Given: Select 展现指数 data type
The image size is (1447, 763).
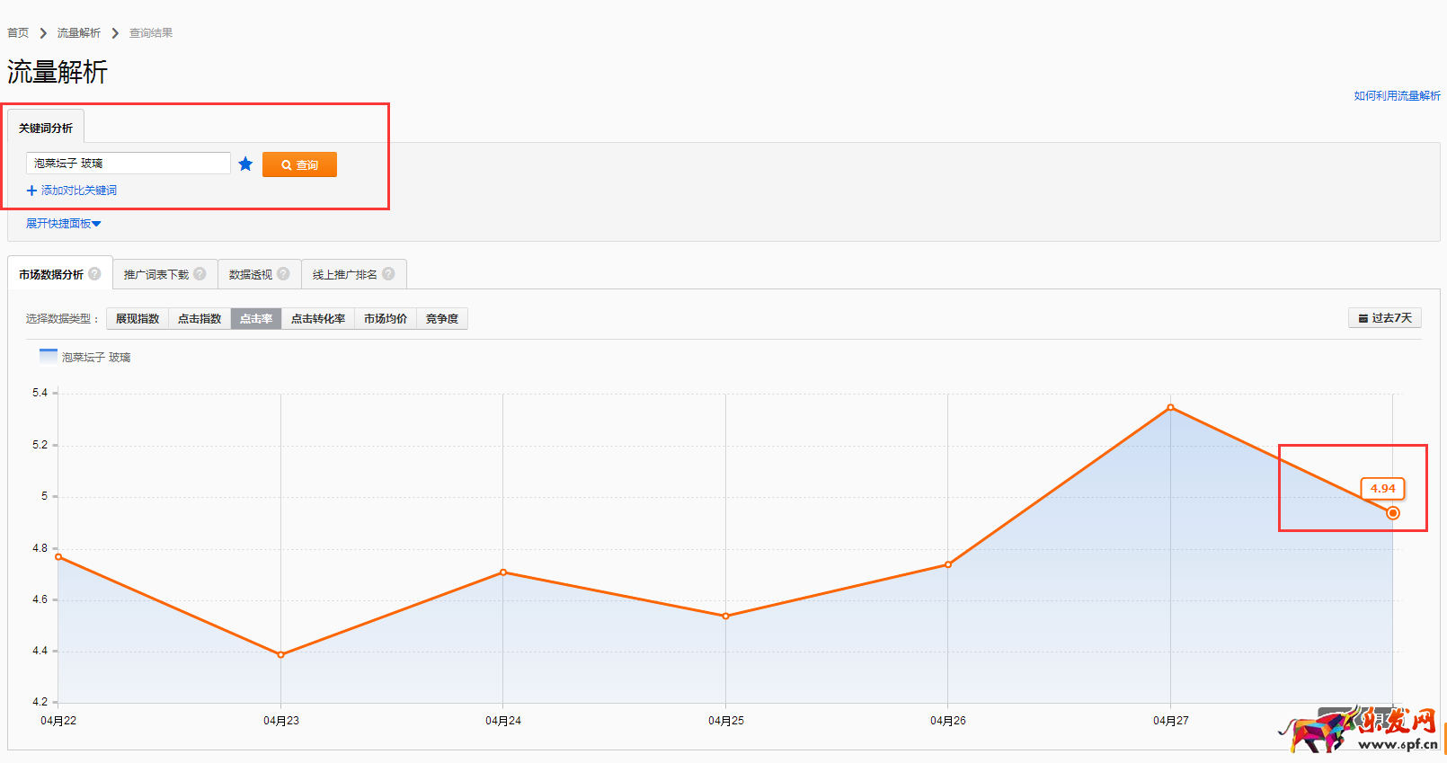Looking at the screenshot, I should tap(138, 319).
